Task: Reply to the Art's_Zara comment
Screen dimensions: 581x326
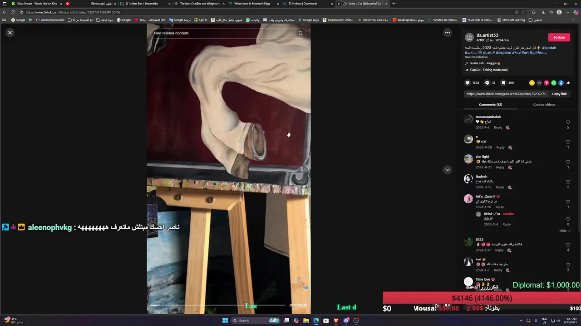Action: (x=500, y=207)
